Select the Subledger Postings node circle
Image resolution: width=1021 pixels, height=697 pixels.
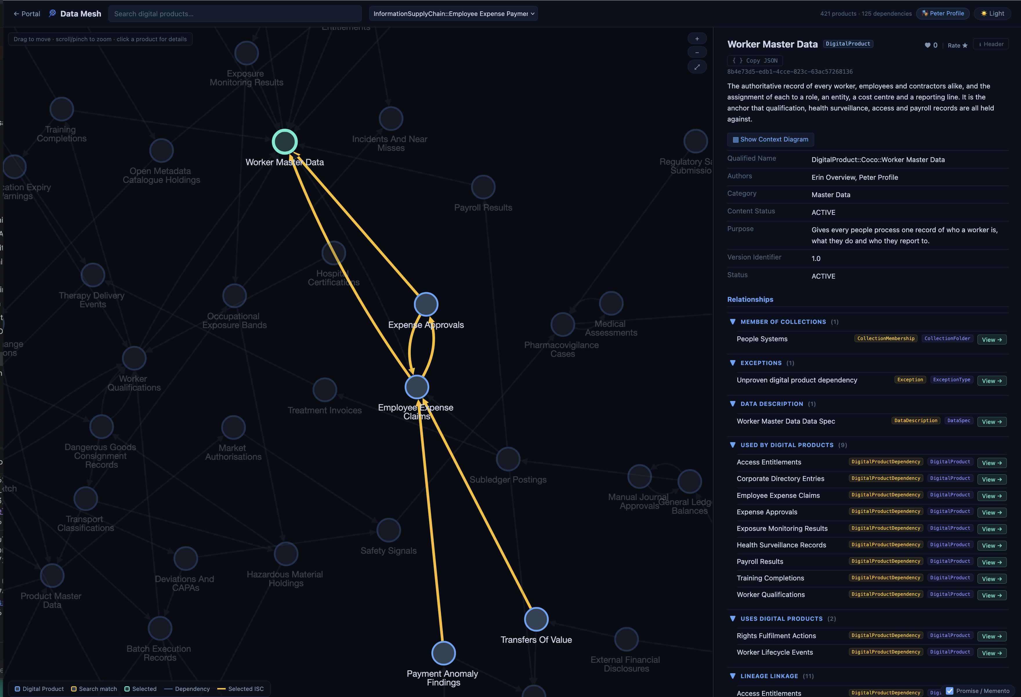click(508, 459)
